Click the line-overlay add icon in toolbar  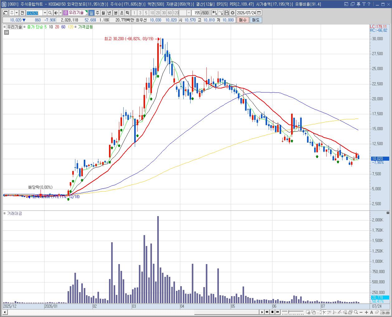[x=221, y=13]
